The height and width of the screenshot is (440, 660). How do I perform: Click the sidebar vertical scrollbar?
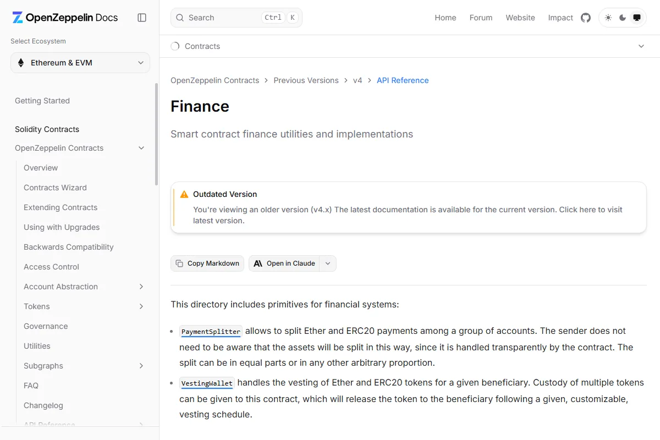[x=156, y=134]
